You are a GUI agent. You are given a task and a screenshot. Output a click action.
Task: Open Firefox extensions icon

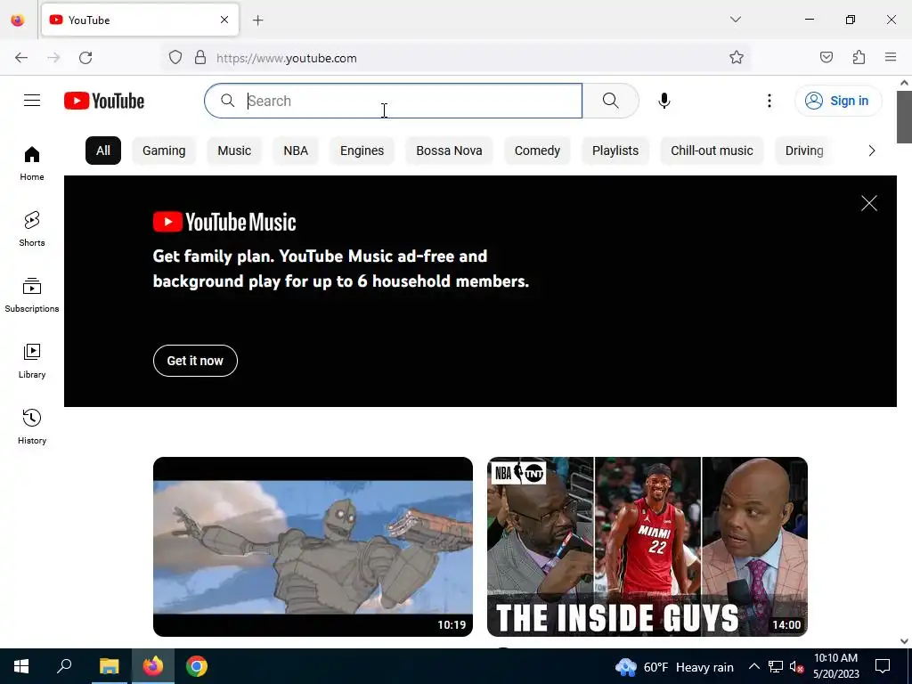click(x=859, y=58)
